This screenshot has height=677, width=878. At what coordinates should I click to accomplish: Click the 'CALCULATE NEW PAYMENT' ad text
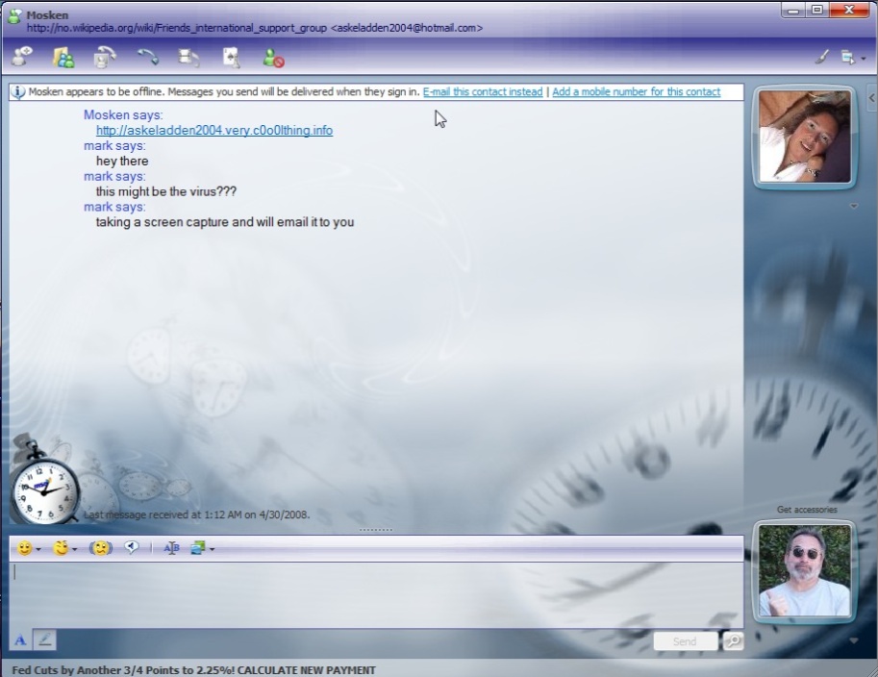pos(307,669)
